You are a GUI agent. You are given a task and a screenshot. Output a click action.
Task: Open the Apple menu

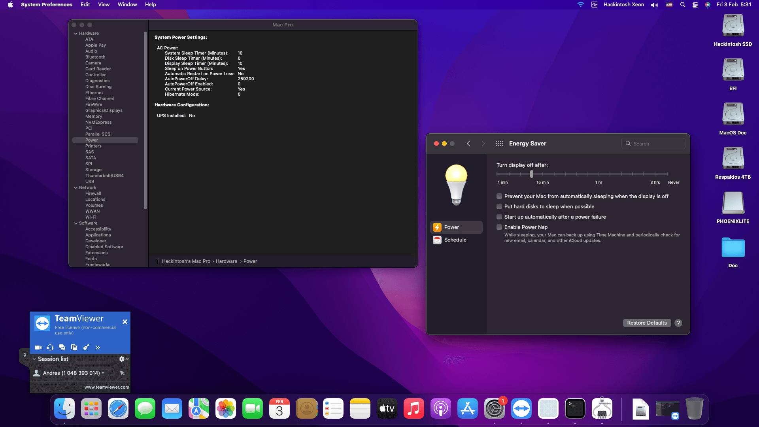[x=10, y=5]
